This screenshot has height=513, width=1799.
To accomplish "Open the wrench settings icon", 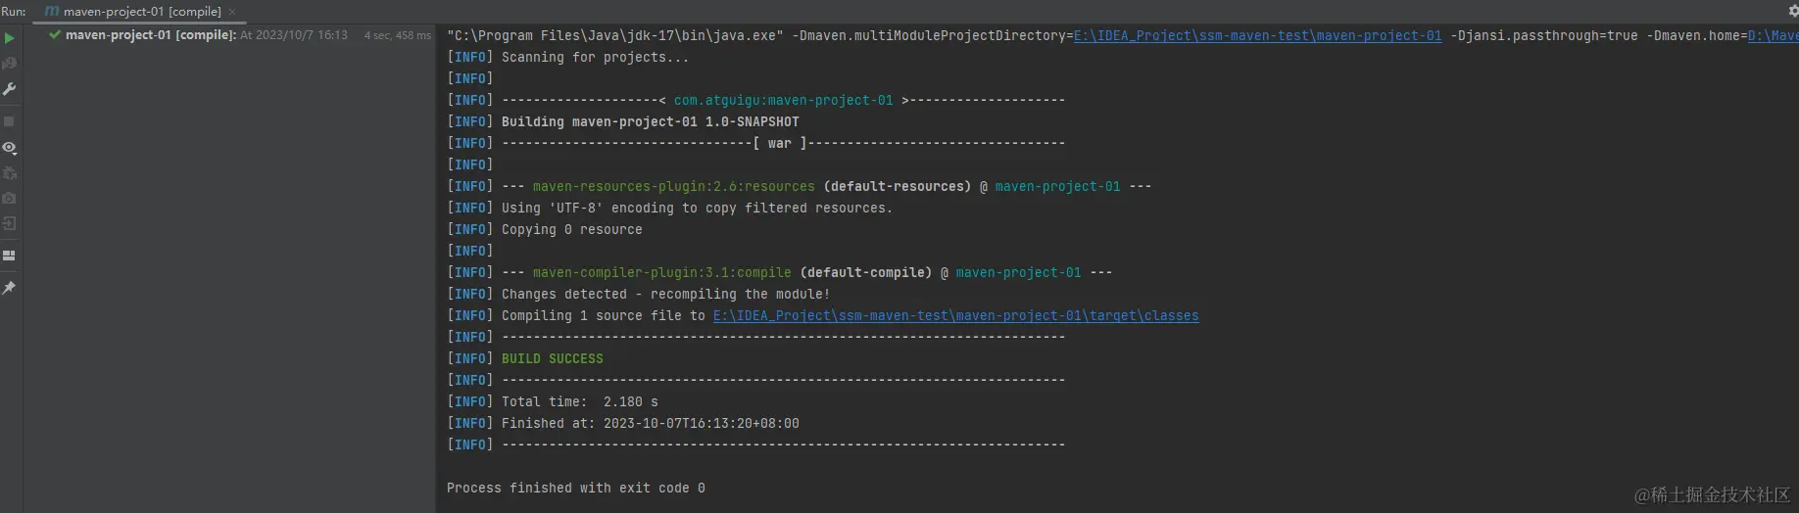I will (9, 89).
